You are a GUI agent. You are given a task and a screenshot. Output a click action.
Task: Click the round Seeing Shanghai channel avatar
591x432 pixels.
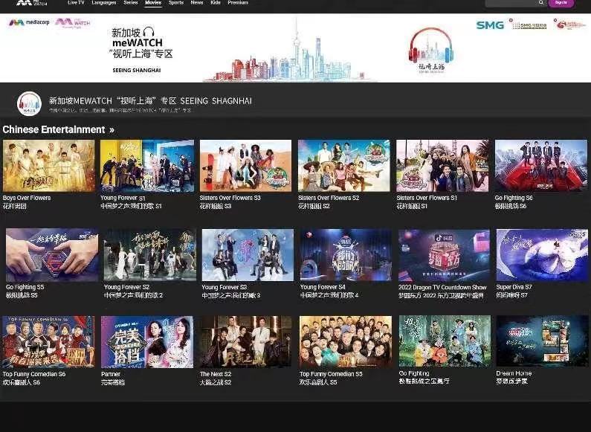pos(29,103)
